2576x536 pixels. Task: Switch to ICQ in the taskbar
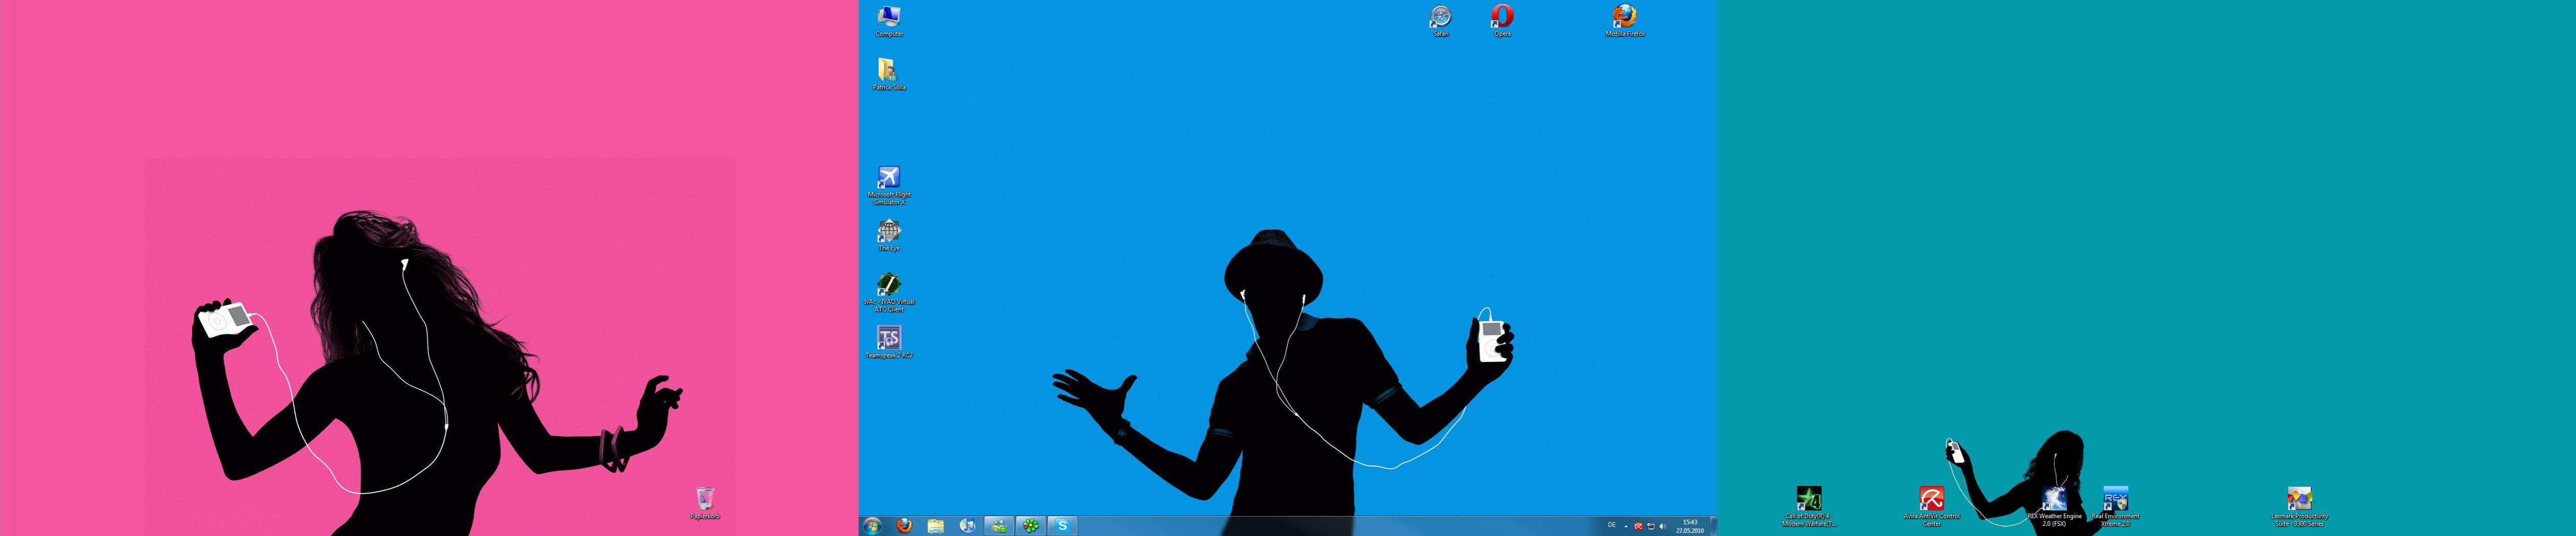pos(1030,526)
